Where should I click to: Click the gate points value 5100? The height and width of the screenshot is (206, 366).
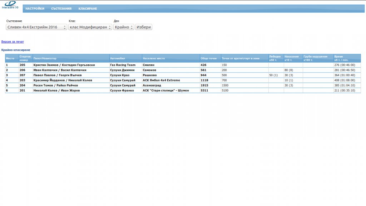[225, 90]
